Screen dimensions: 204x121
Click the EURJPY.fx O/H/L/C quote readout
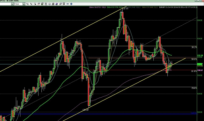178,7
